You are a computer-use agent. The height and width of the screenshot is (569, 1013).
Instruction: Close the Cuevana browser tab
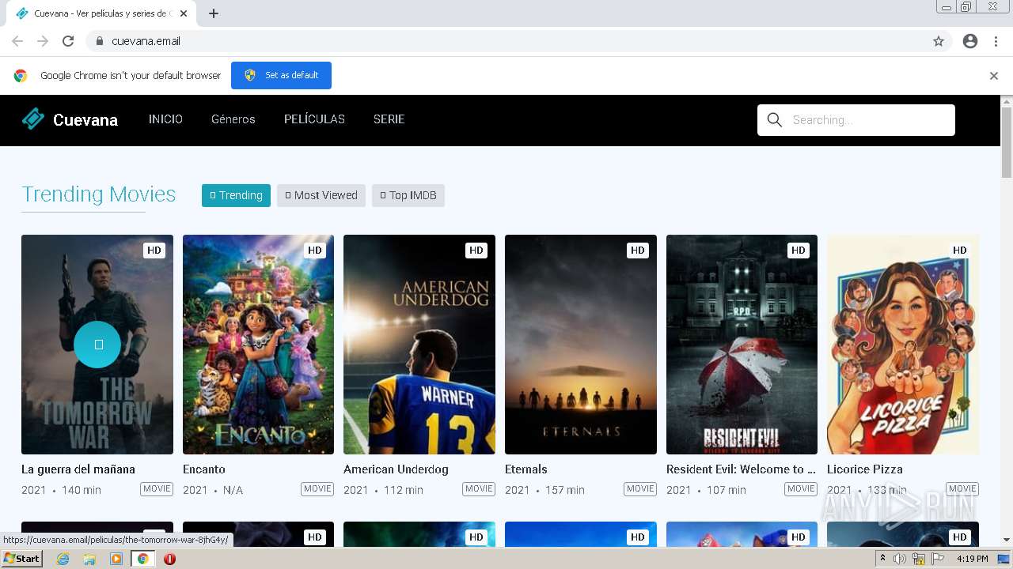pyautogui.click(x=184, y=13)
